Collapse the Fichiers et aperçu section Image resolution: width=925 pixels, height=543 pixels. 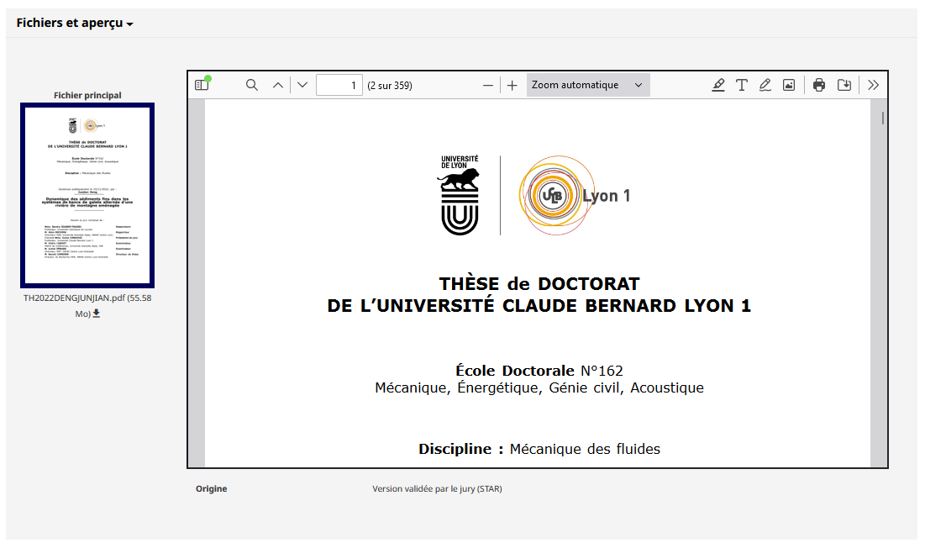pos(75,23)
